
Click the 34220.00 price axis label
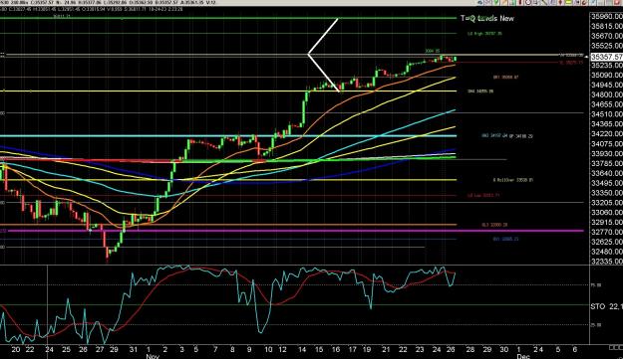[x=607, y=134]
